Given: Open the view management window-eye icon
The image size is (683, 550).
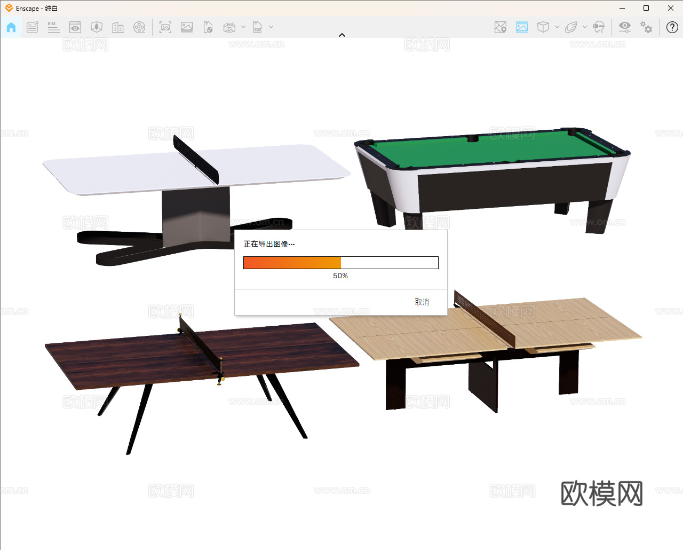Looking at the screenshot, I should (x=75, y=27).
